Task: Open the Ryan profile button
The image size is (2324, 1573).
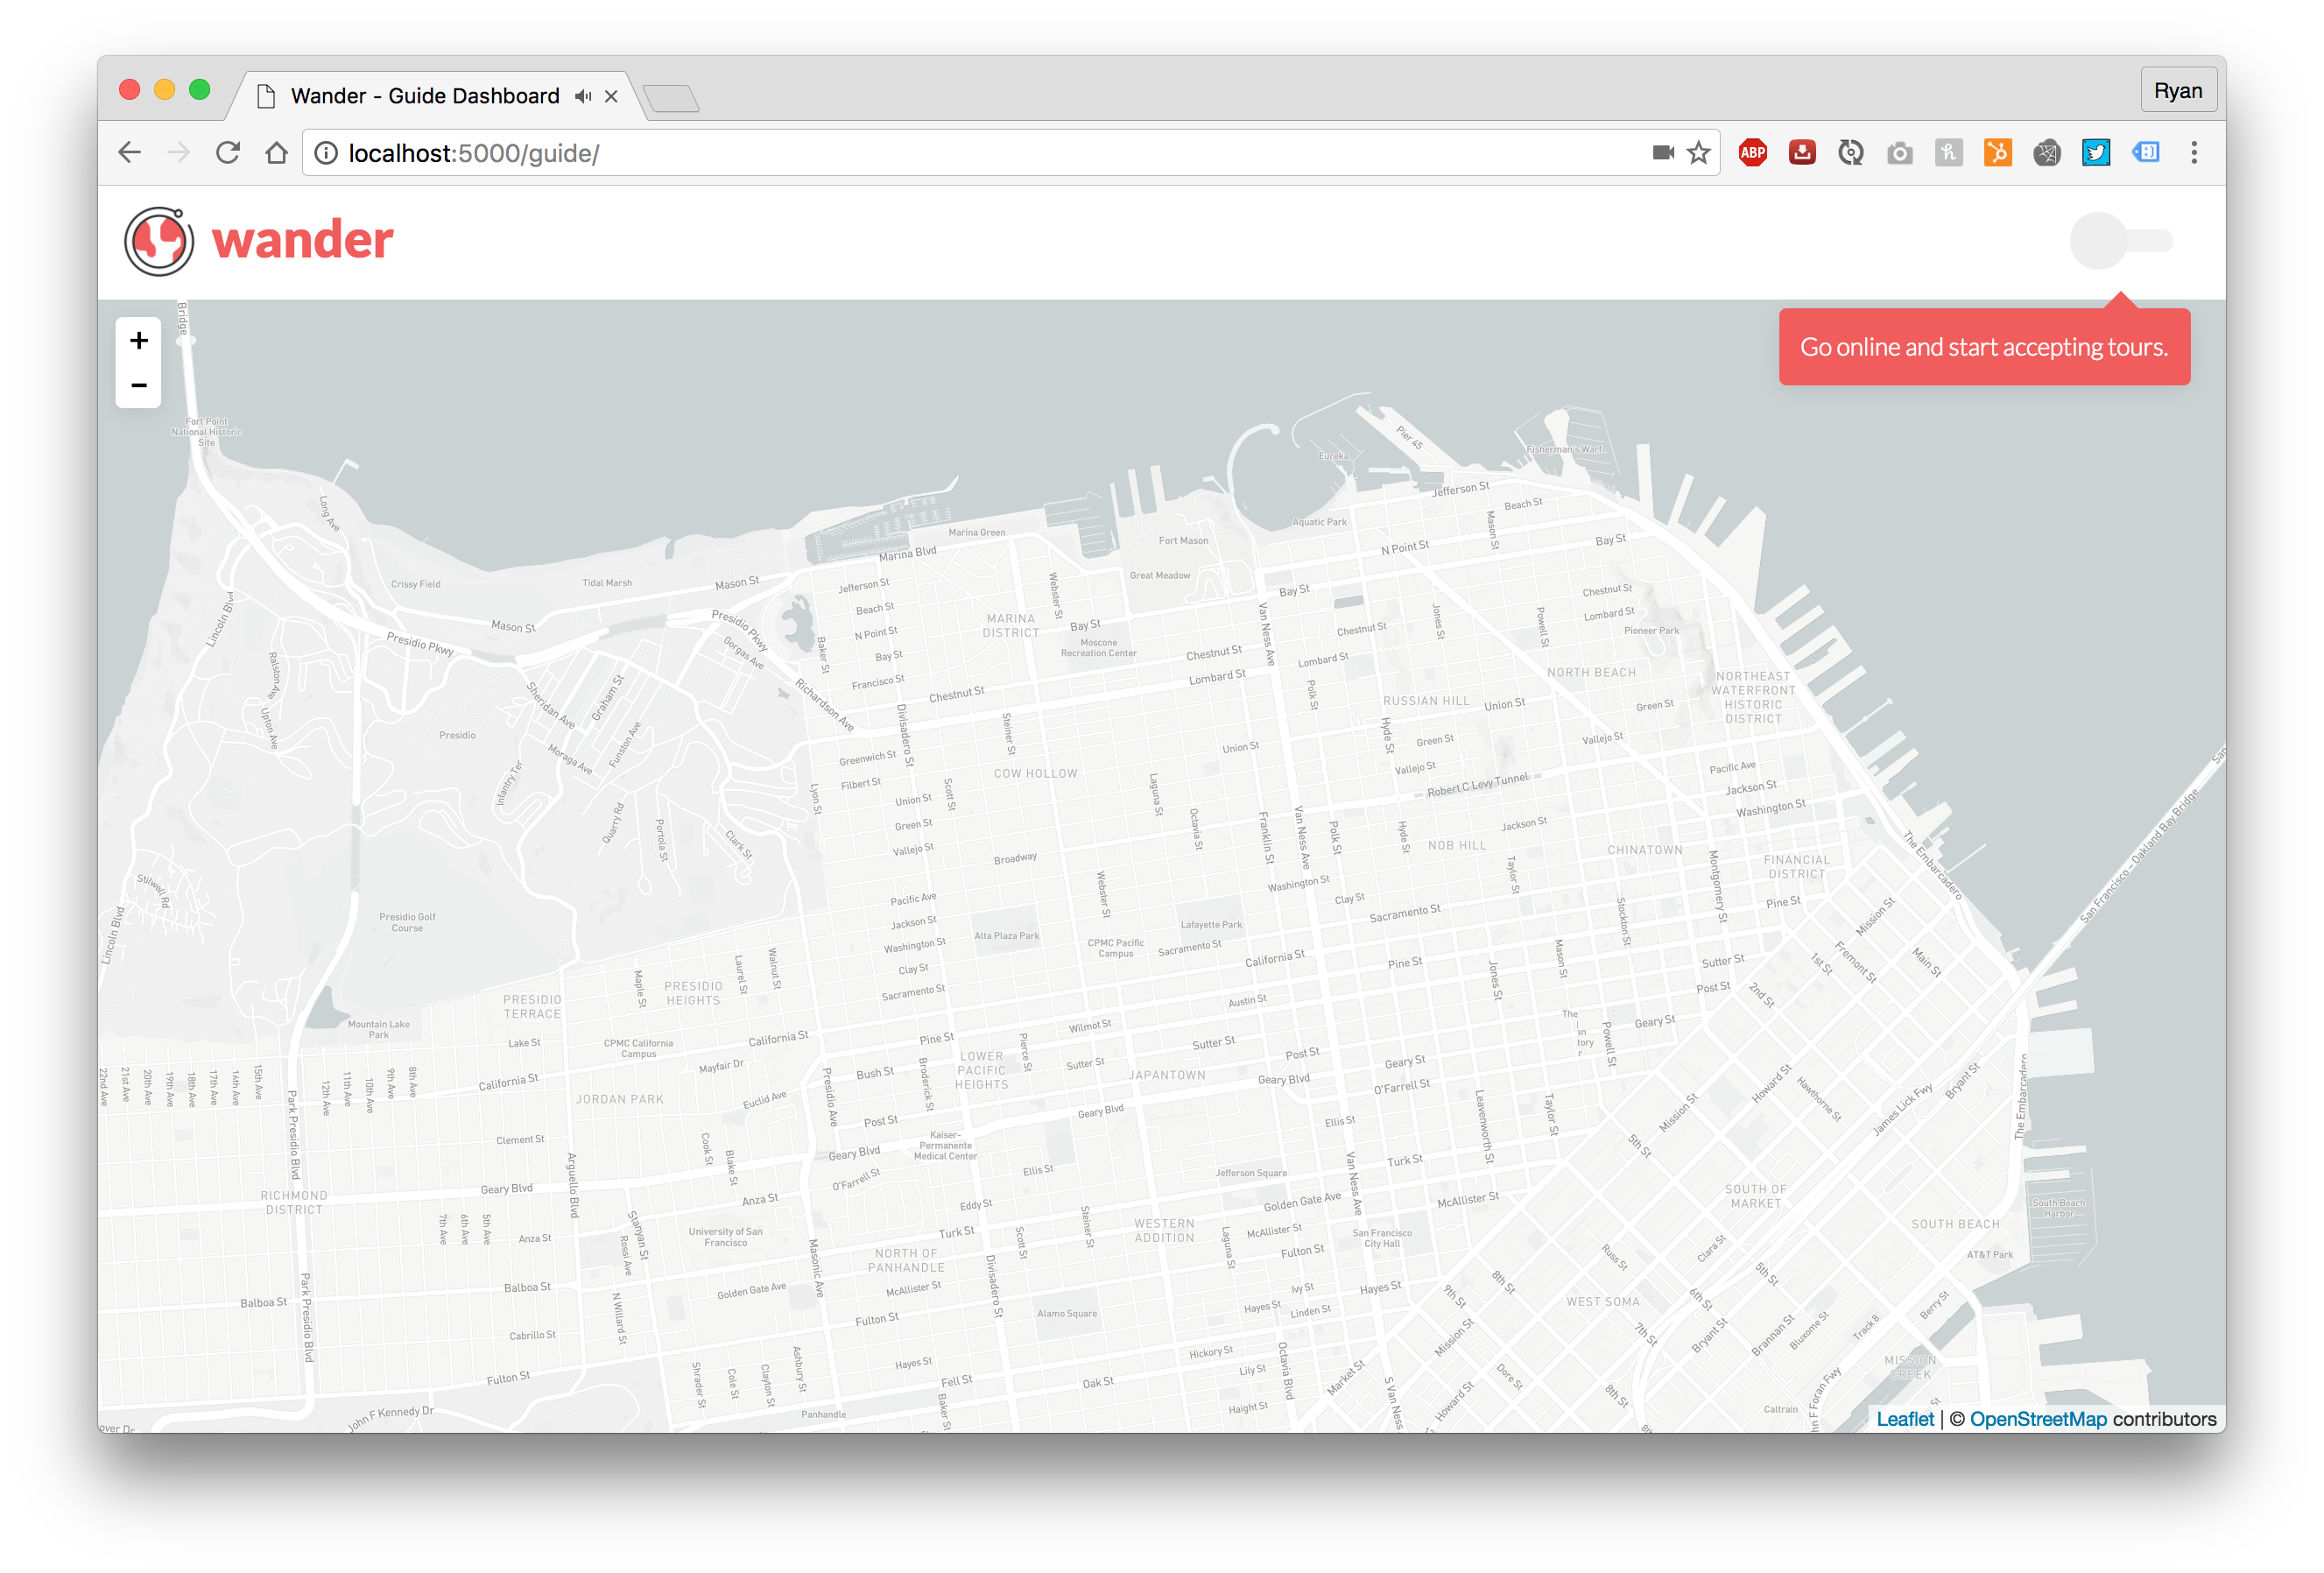Action: tap(2177, 91)
